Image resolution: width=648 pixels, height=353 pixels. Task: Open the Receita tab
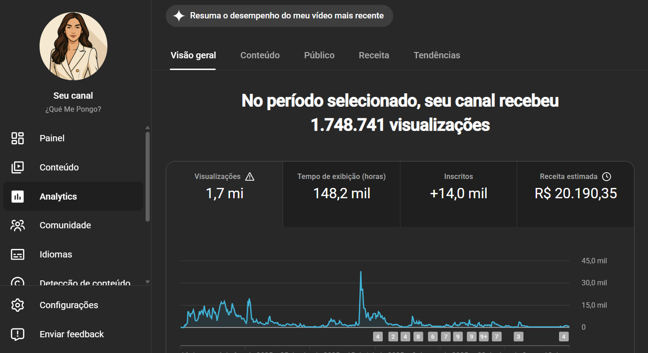tap(374, 55)
